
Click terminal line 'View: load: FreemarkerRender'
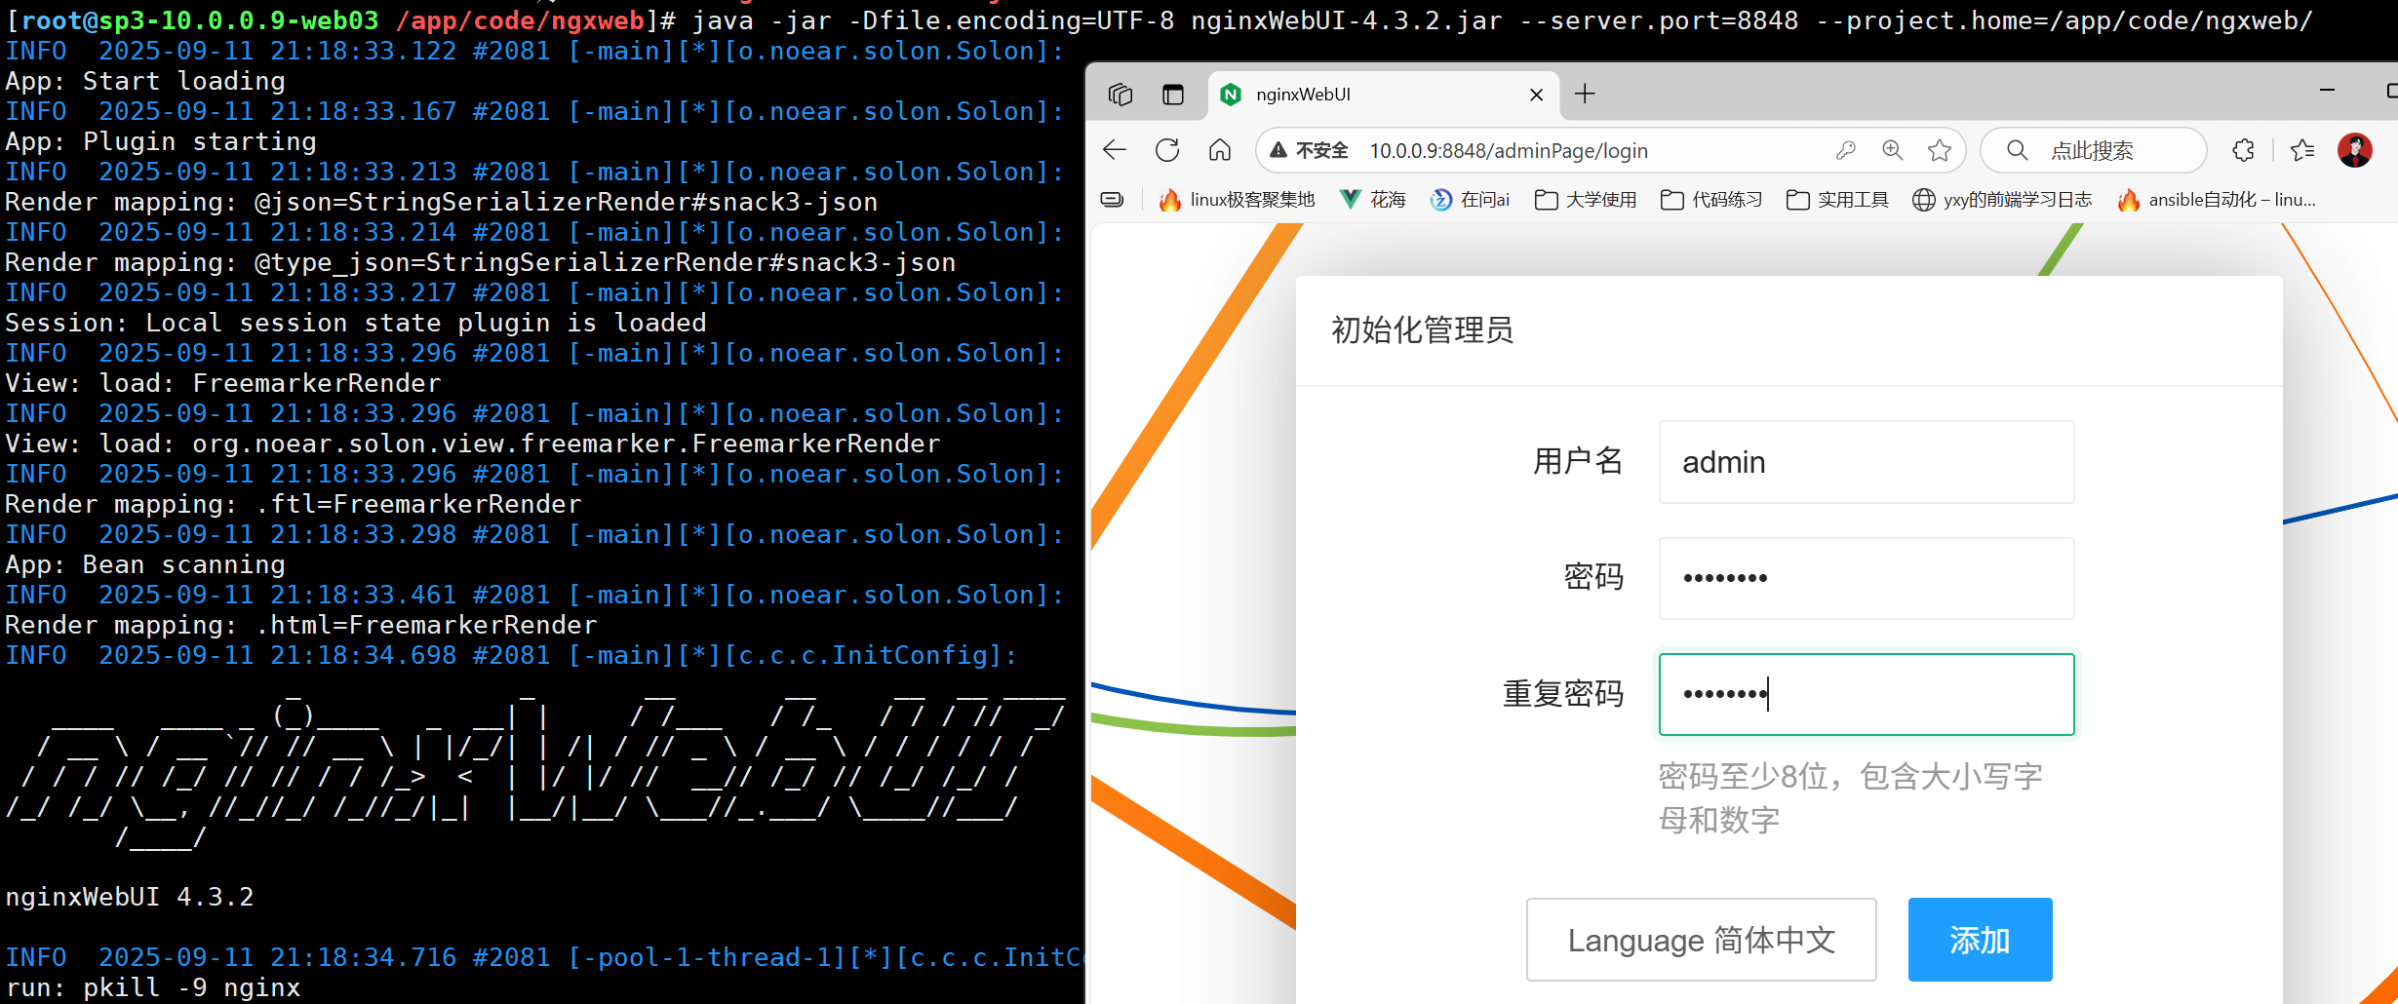click(223, 383)
